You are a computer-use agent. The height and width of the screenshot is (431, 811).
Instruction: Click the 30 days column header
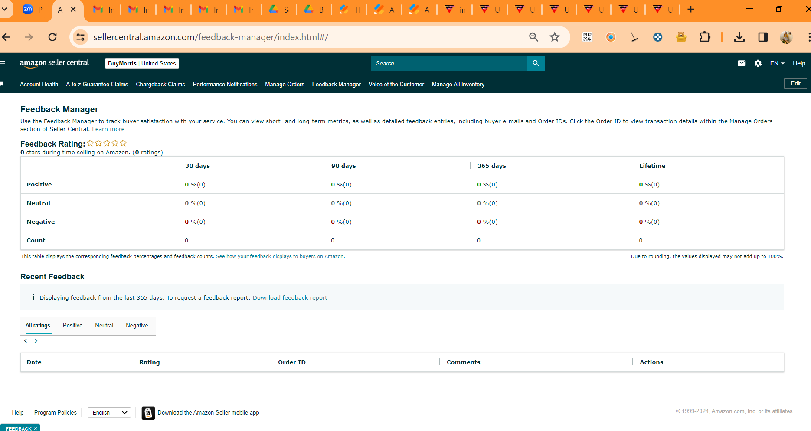click(197, 166)
